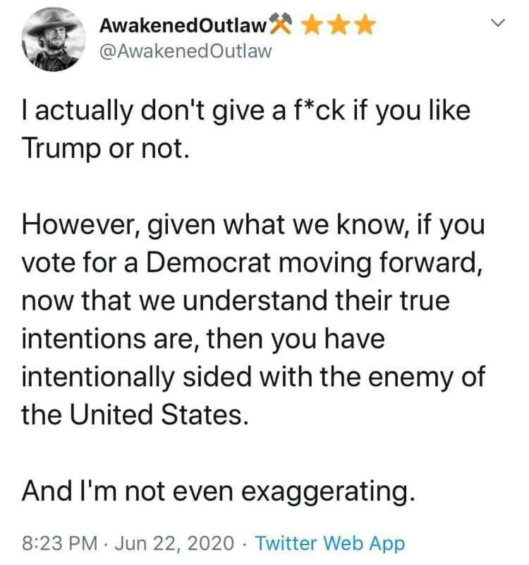Click the last gold star icon
529x565 pixels.
coord(364,27)
